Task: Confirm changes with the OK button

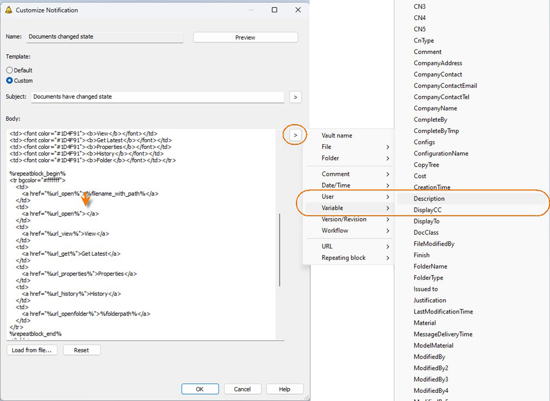Action: pyautogui.click(x=200, y=389)
